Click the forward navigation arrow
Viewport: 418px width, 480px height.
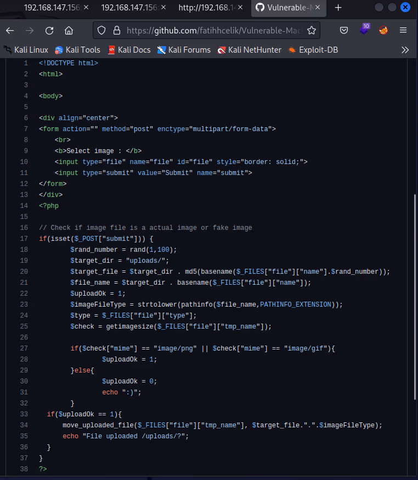pyautogui.click(x=30, y=30)
